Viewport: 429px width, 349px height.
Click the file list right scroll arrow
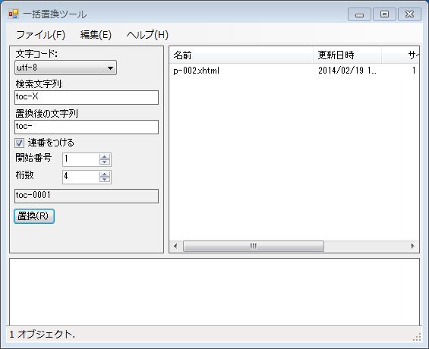(412, 246)
